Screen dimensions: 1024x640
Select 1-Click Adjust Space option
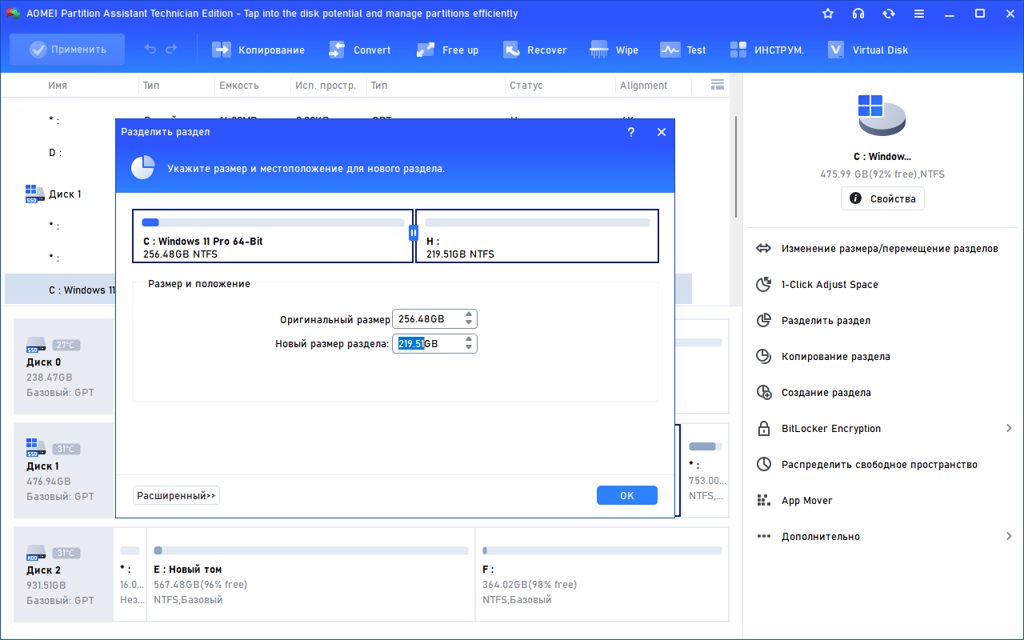pos(829,285)
